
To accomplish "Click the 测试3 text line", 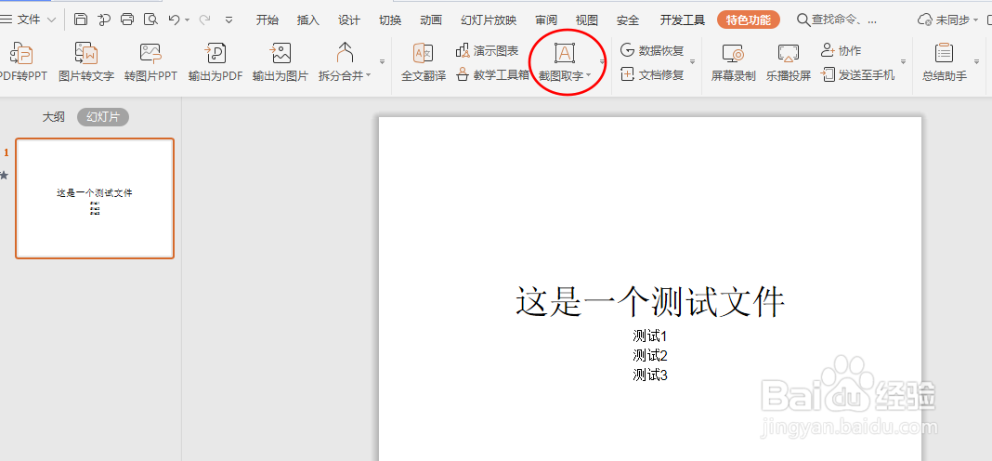I will [650, 375].
